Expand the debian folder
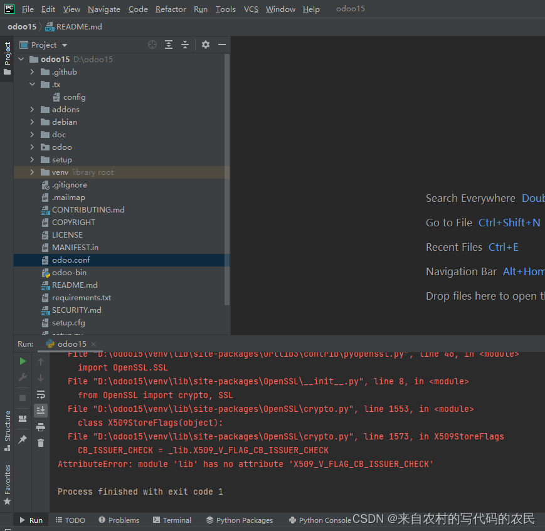Image resolution: width=545 pixels, height=531 pixels. pos(32,122)
